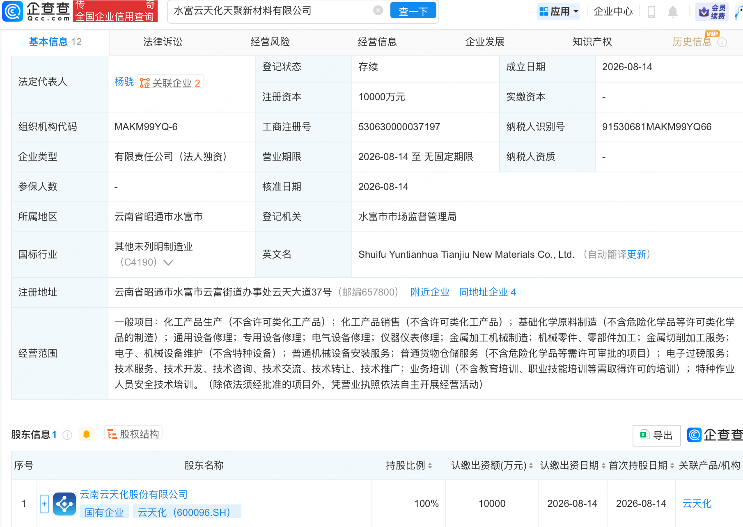Click the shareholder alert bell icon
743x527 pixels.
86,434
